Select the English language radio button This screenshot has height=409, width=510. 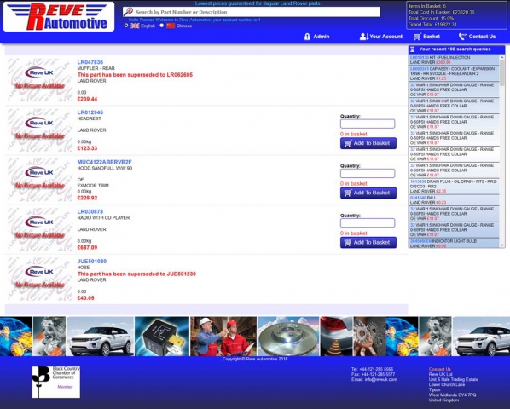click(126, 26)
